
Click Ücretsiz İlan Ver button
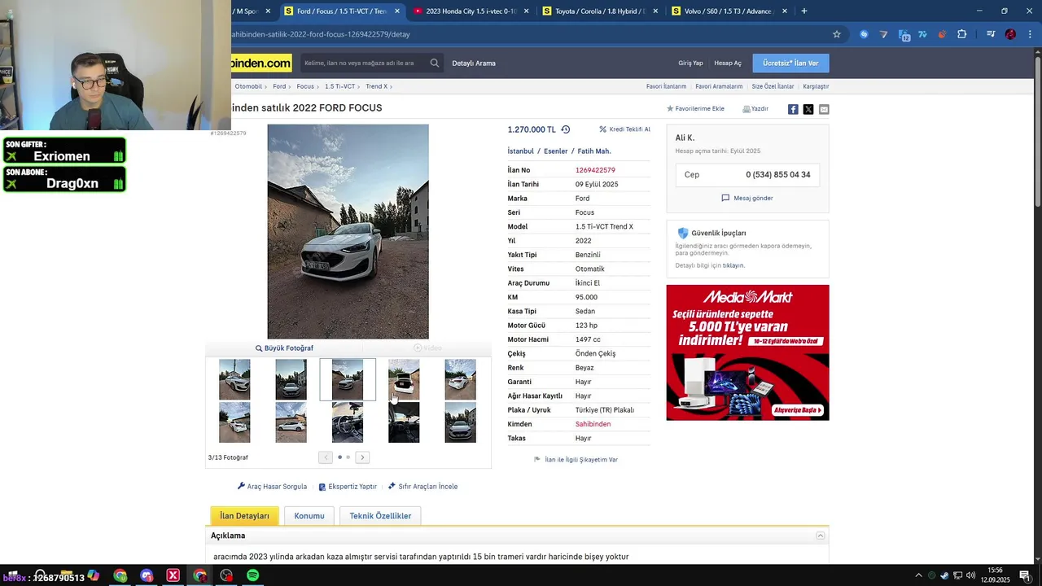tap(790, 63)
